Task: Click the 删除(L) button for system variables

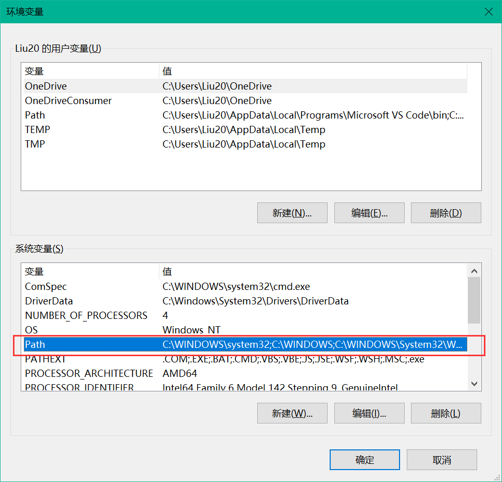Action: tap(446, 413)
